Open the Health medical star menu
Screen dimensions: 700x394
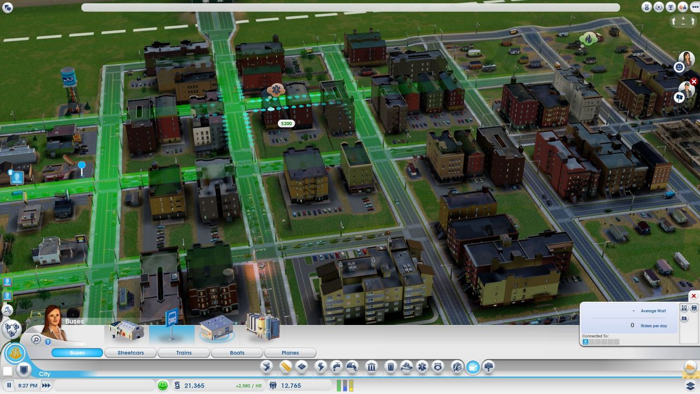tap(422, 367)
